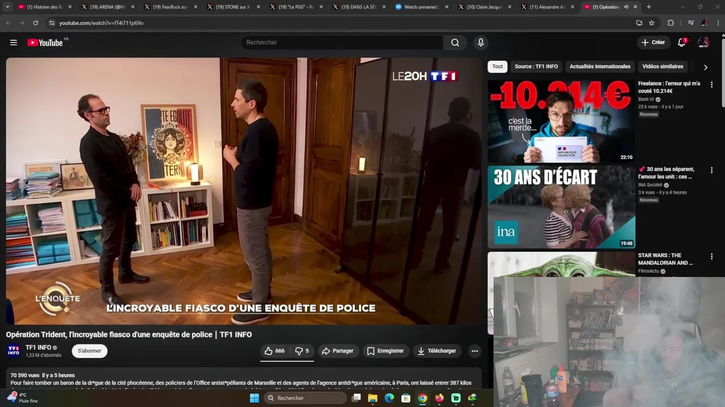Click the search magnifier button
The height and width of the screenshot is (407, 725).
(x=455, y=42)
